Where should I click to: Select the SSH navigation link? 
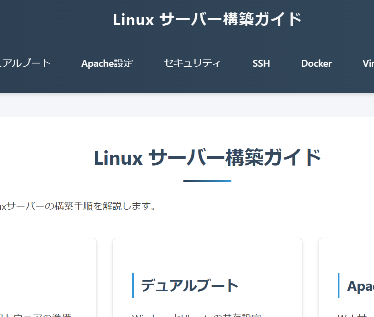(261, 63)
